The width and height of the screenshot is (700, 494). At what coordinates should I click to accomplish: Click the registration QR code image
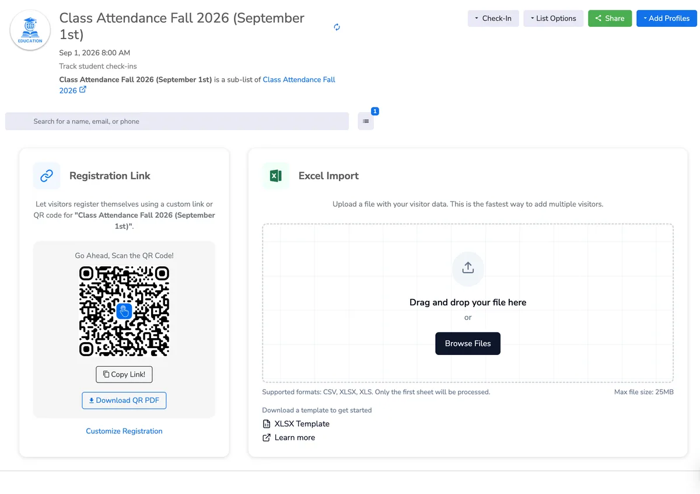coord(124,311)
